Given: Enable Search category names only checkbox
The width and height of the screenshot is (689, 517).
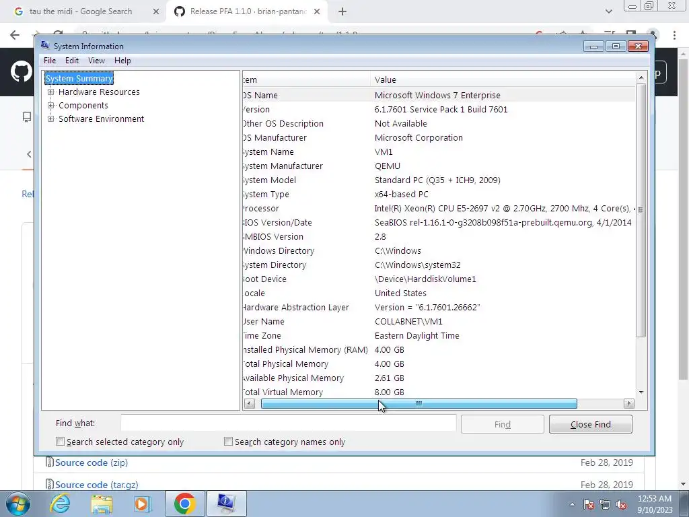Looking at the screenshot, I should coord(228,442).
